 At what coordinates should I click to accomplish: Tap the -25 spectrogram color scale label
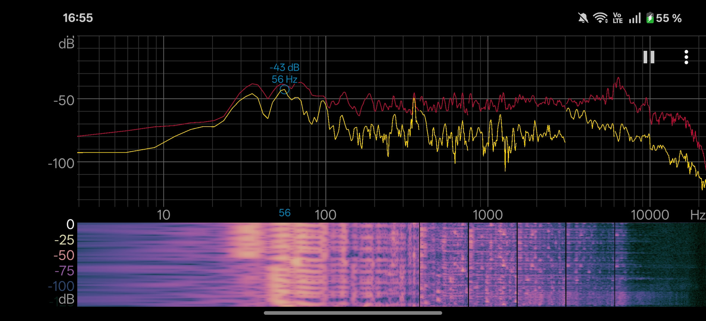pyautogui.click(x=64, y=240)
